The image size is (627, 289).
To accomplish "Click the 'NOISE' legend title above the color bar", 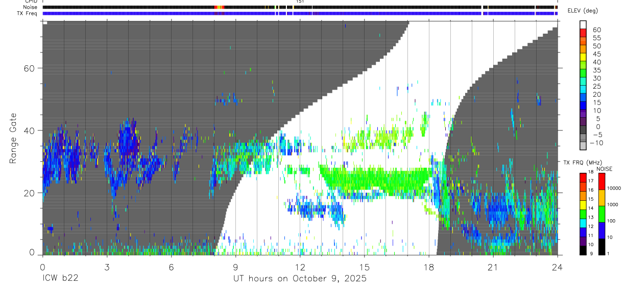I will point(604,169).
